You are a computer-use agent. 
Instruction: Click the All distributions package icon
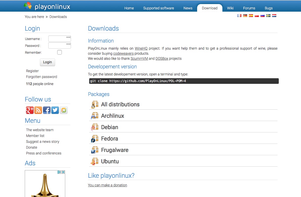coord(95,105)
